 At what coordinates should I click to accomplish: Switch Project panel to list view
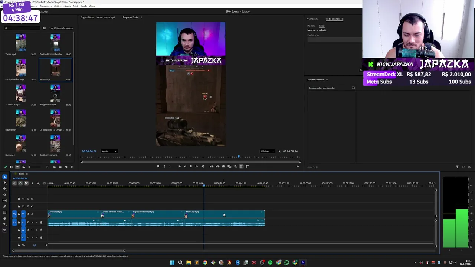(11, 167)
